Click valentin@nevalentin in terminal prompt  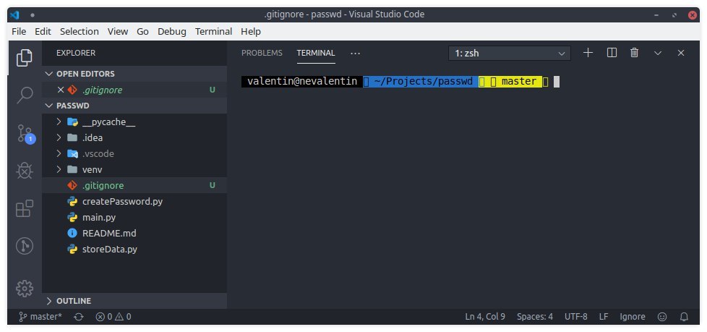tap(302, 82)
